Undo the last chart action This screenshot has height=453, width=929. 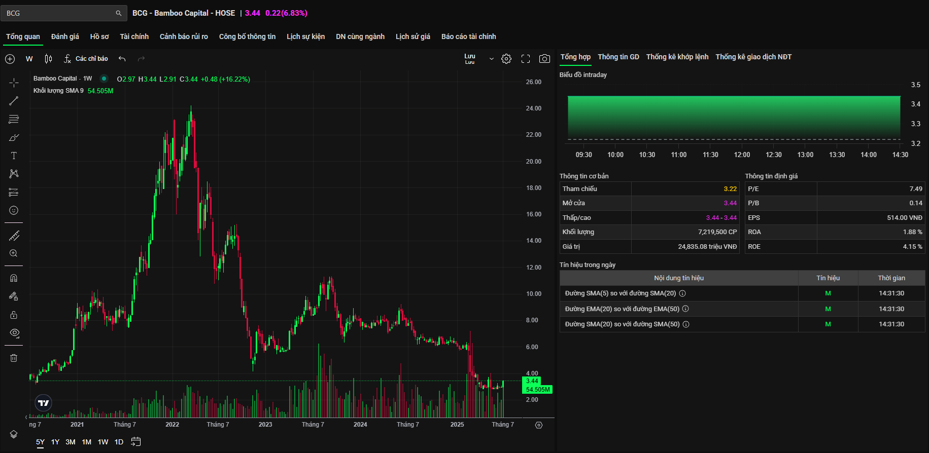pos(122,59)
